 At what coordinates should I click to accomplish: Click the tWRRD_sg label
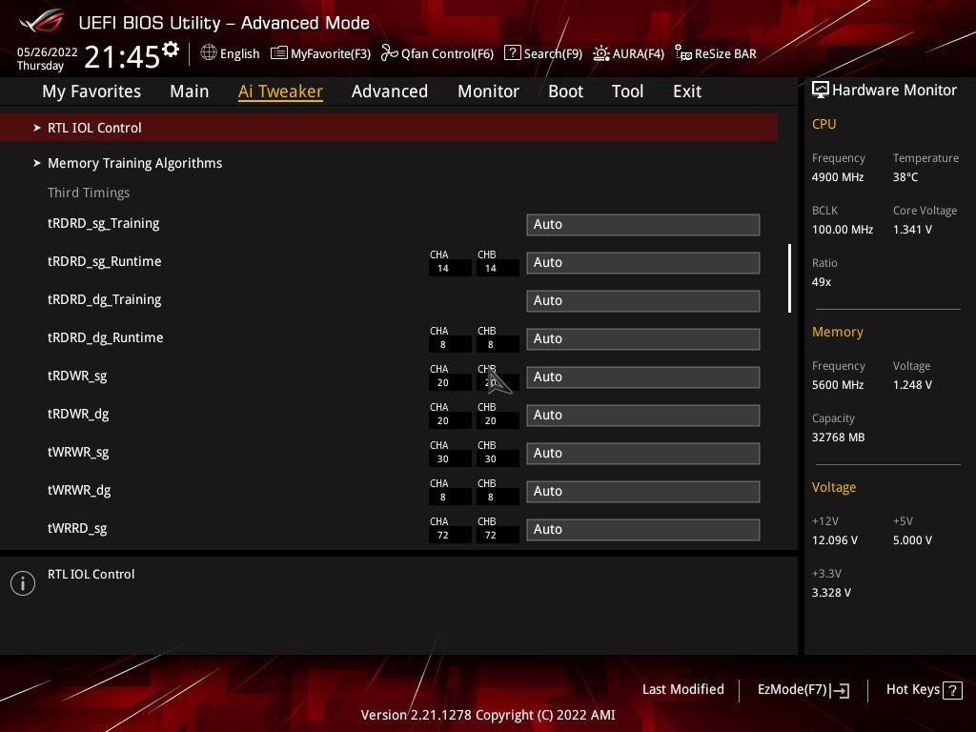pos(77,528)
